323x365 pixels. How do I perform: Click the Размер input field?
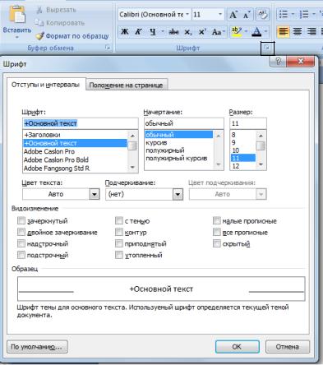coord(248,123)
